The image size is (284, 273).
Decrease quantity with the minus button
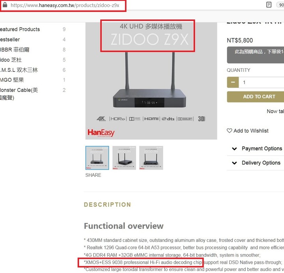[x=233, y=82]
